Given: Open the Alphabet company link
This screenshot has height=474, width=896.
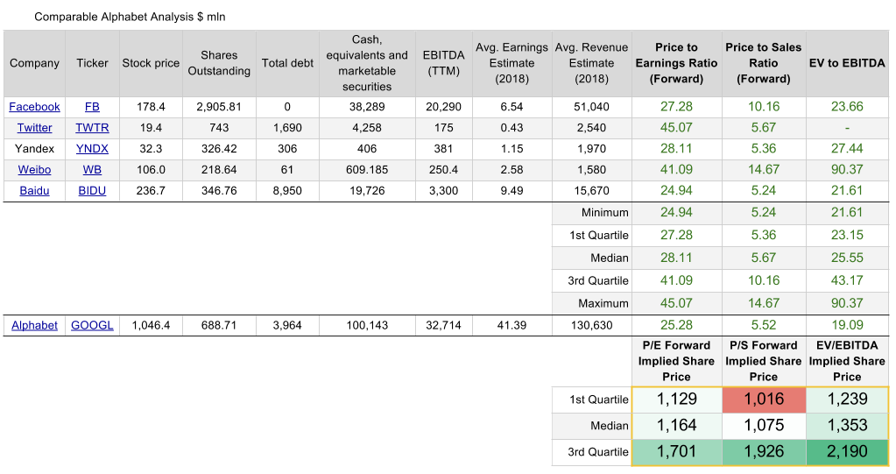Looking at the screenshot, I should 34,325.
